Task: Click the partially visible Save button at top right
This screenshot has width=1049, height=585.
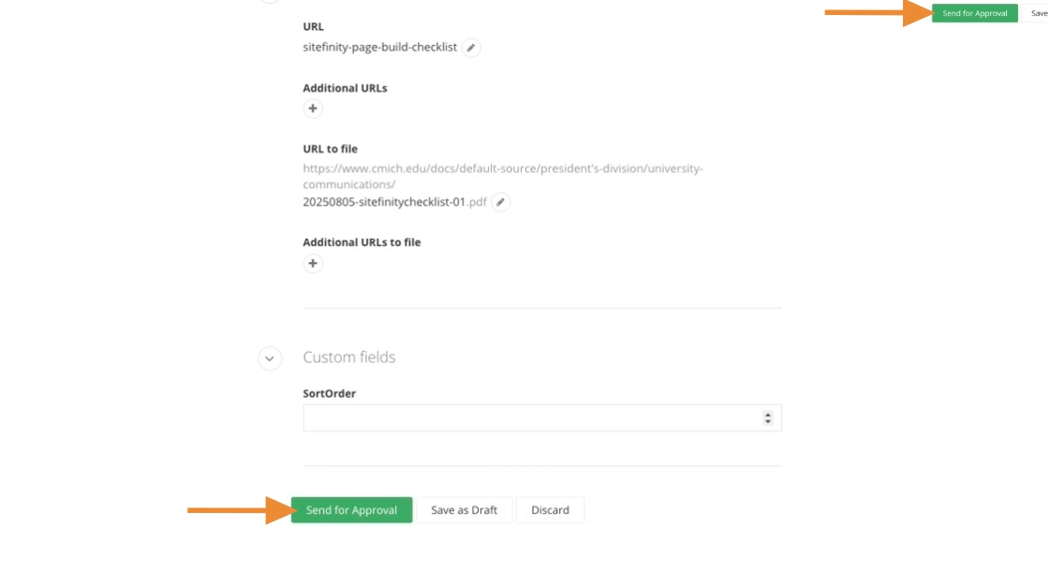Action: (1038, 13)
